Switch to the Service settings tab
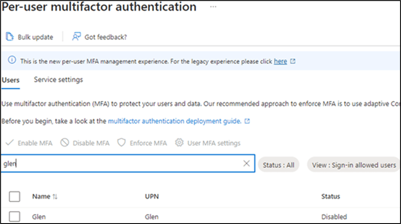Screen dimensions: 401x224 [x=58, y=80]
